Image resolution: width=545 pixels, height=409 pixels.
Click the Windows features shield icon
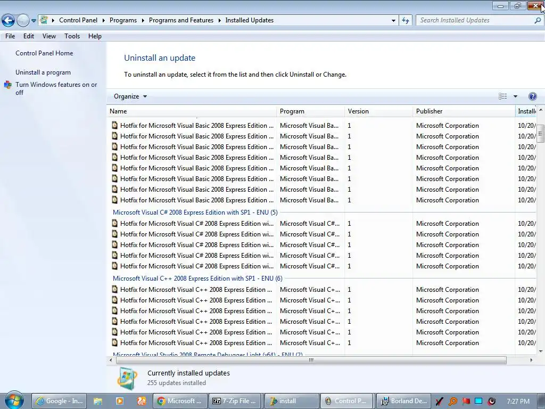7,85
